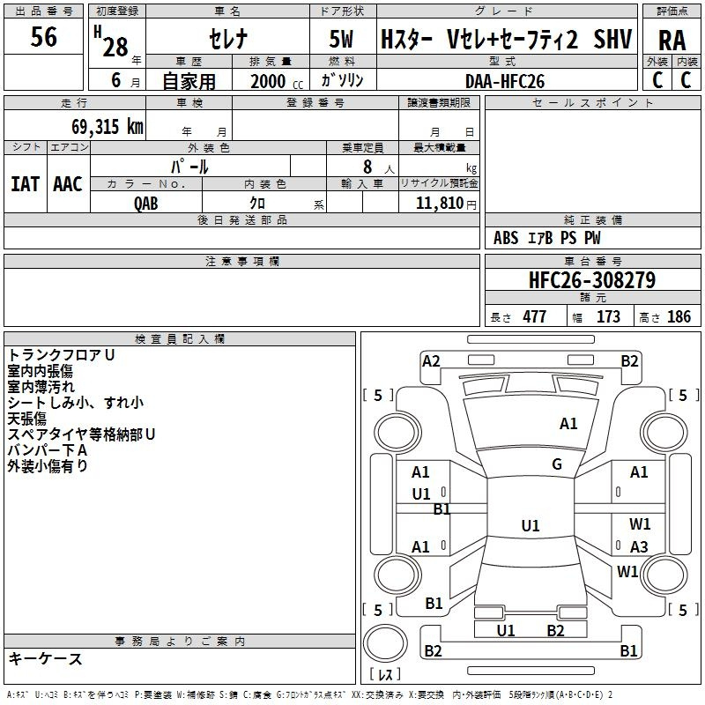Click the damage code legend line
Screen dimensions: 705x705
click(309, 695)
